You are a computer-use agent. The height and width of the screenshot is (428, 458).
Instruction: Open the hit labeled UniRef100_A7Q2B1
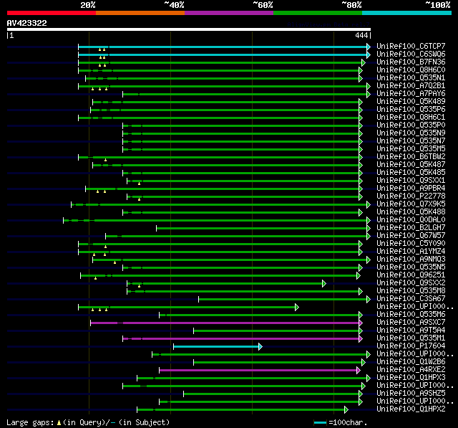click(x=411, y=86)
